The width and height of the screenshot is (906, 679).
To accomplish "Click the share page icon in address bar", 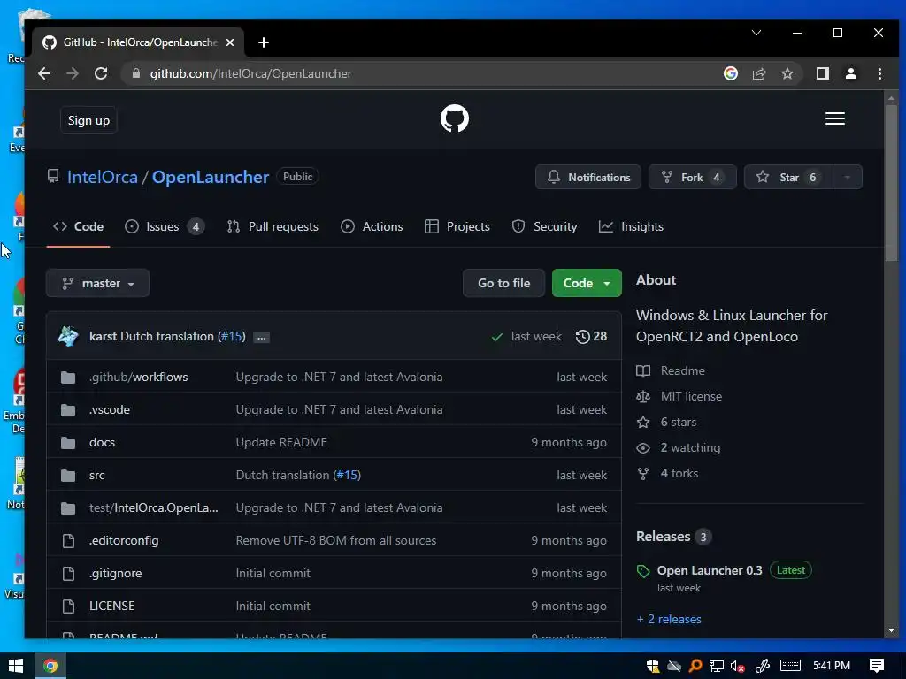I will pos(758,74).
